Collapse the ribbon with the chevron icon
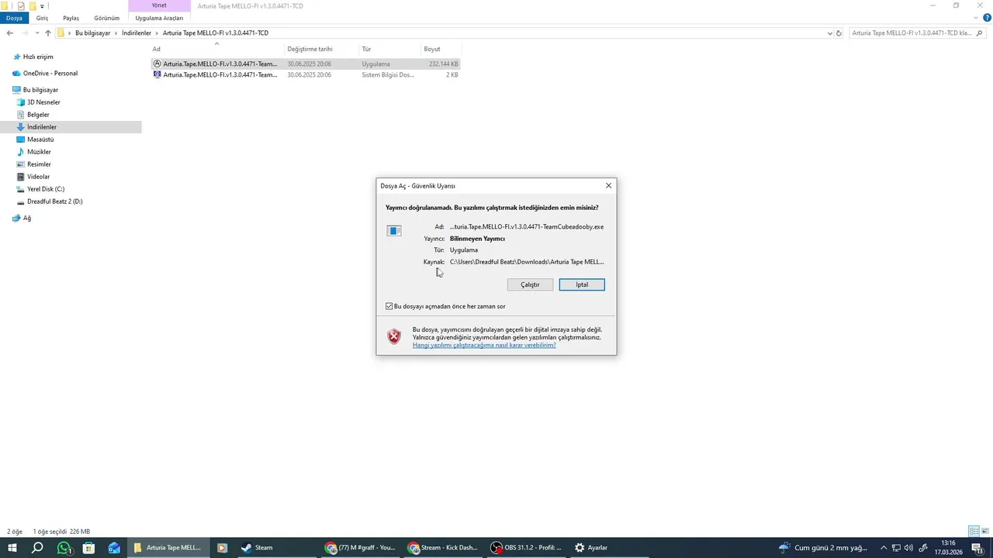This screenshot has width=993, height=558. click(x=977, y=18)
